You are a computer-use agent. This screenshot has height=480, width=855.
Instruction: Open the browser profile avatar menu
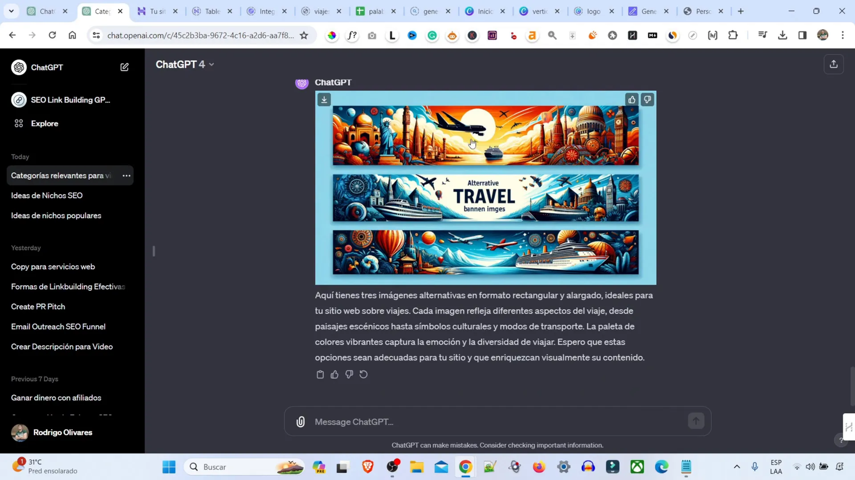coord(823,35)
